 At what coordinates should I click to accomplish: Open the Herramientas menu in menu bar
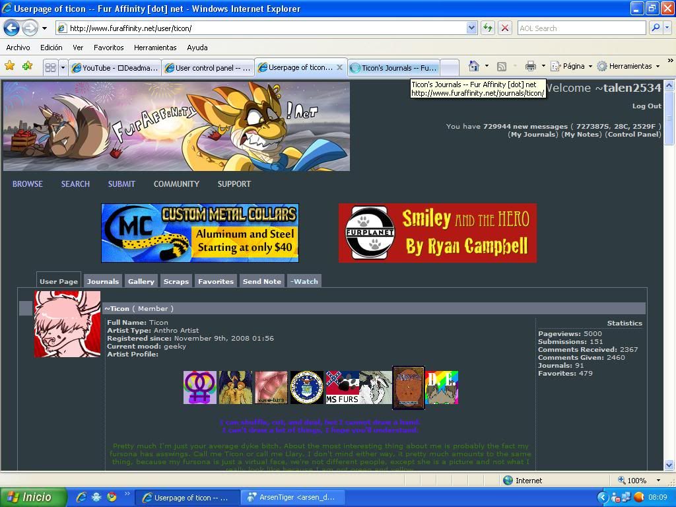pyautogui.click(x=155, y=48)
